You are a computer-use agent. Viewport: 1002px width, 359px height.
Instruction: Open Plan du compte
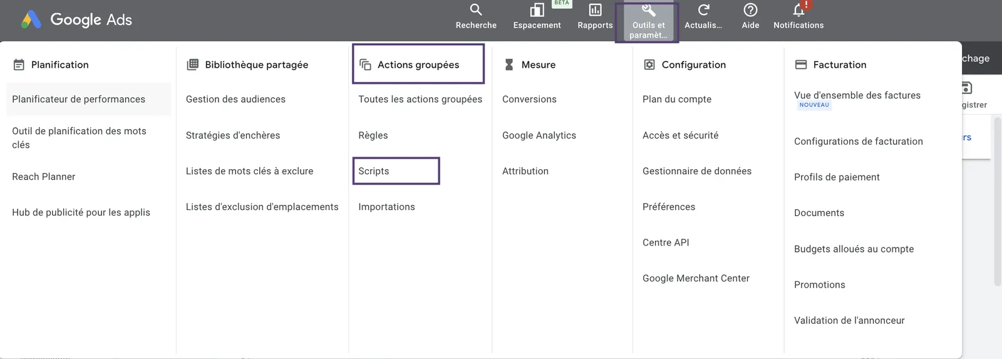pos(677,99)
